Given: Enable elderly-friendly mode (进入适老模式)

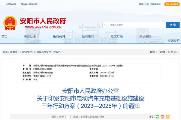Looking at the screenshot, I should (172, 4).
